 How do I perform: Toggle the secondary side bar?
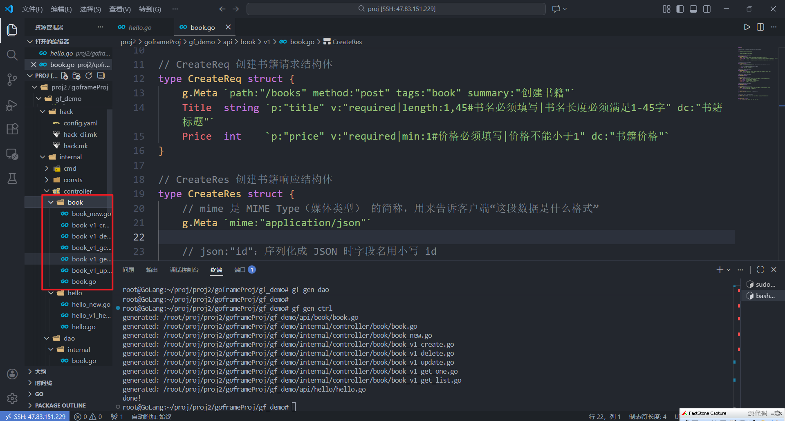pos(707,9)
